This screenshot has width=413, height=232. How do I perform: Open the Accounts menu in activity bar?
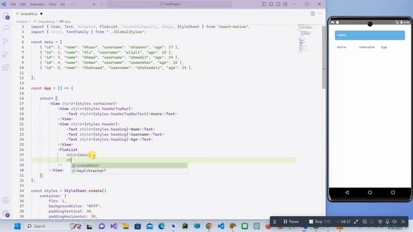coord(6,200)
